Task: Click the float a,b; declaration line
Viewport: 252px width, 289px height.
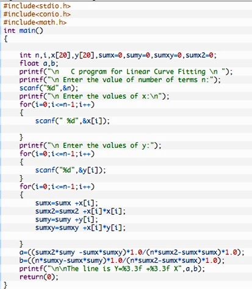Action: point(39,63)
